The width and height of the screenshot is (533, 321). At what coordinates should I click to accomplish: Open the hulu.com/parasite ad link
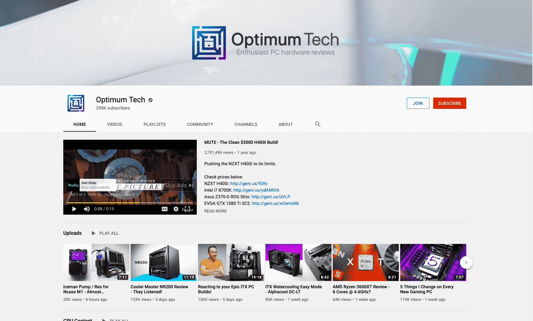tap(122, 194)
